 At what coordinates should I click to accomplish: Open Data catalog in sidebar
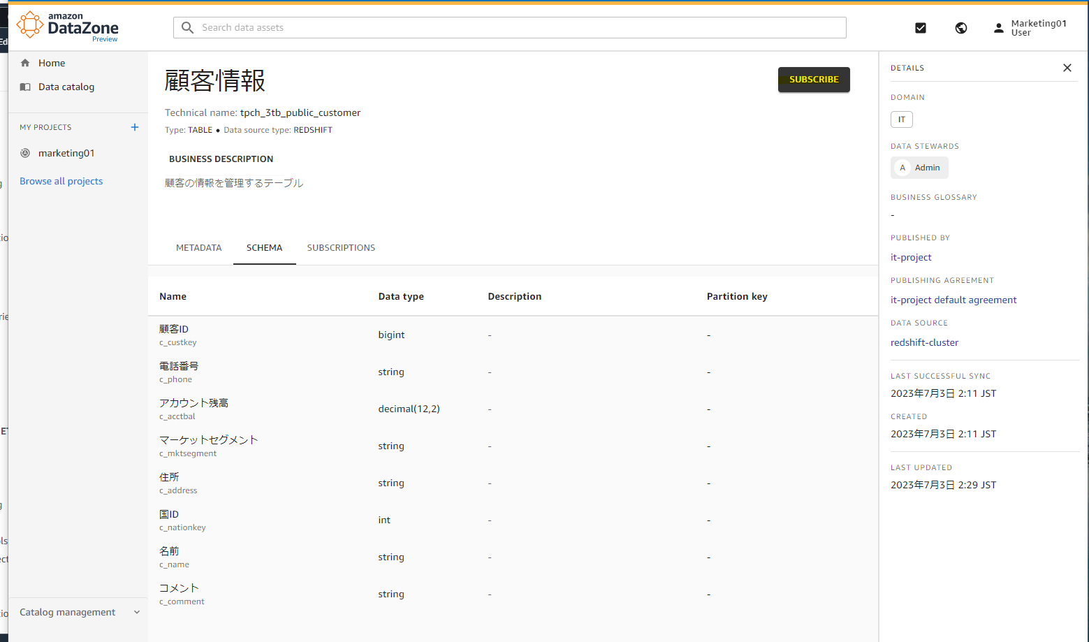pyautogui.click(x=66, y=87)
